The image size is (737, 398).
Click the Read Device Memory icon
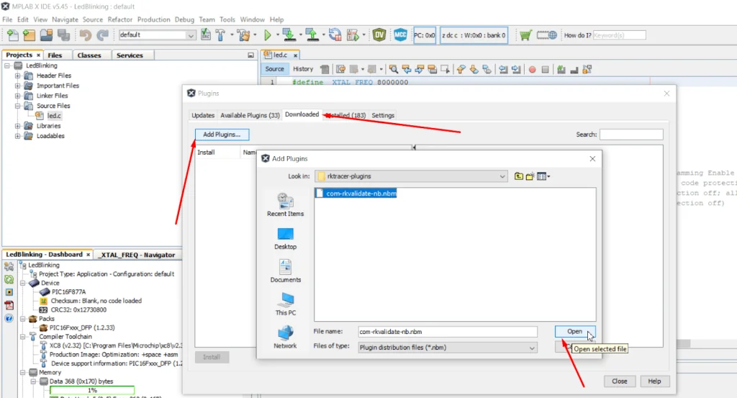312,35
